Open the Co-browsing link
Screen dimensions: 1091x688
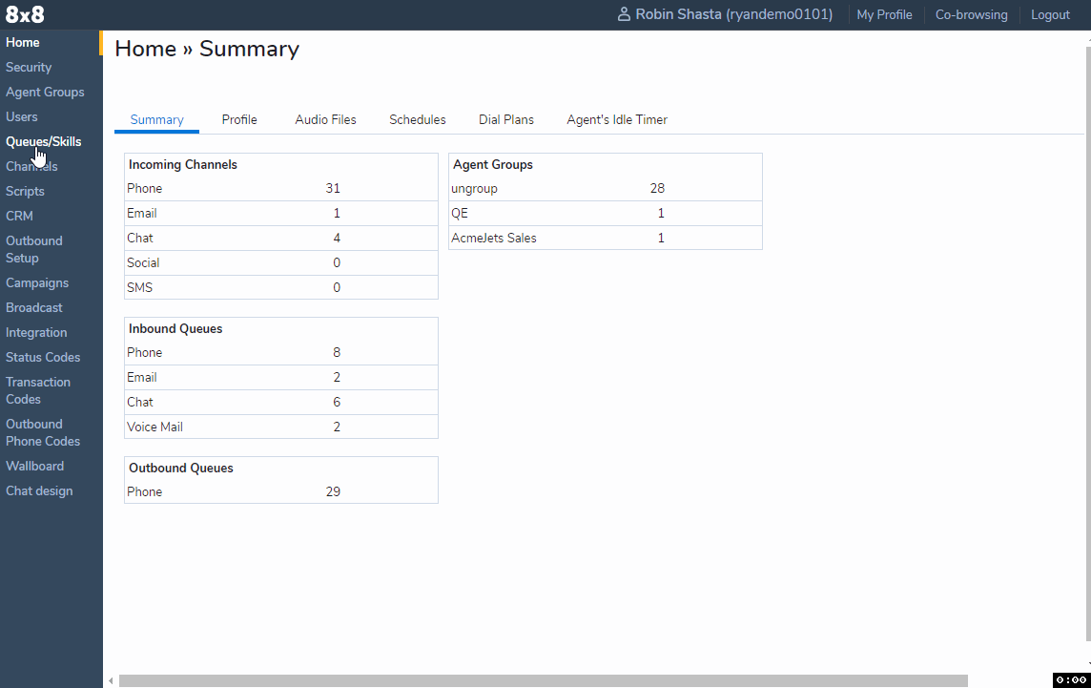click(971, 14)
